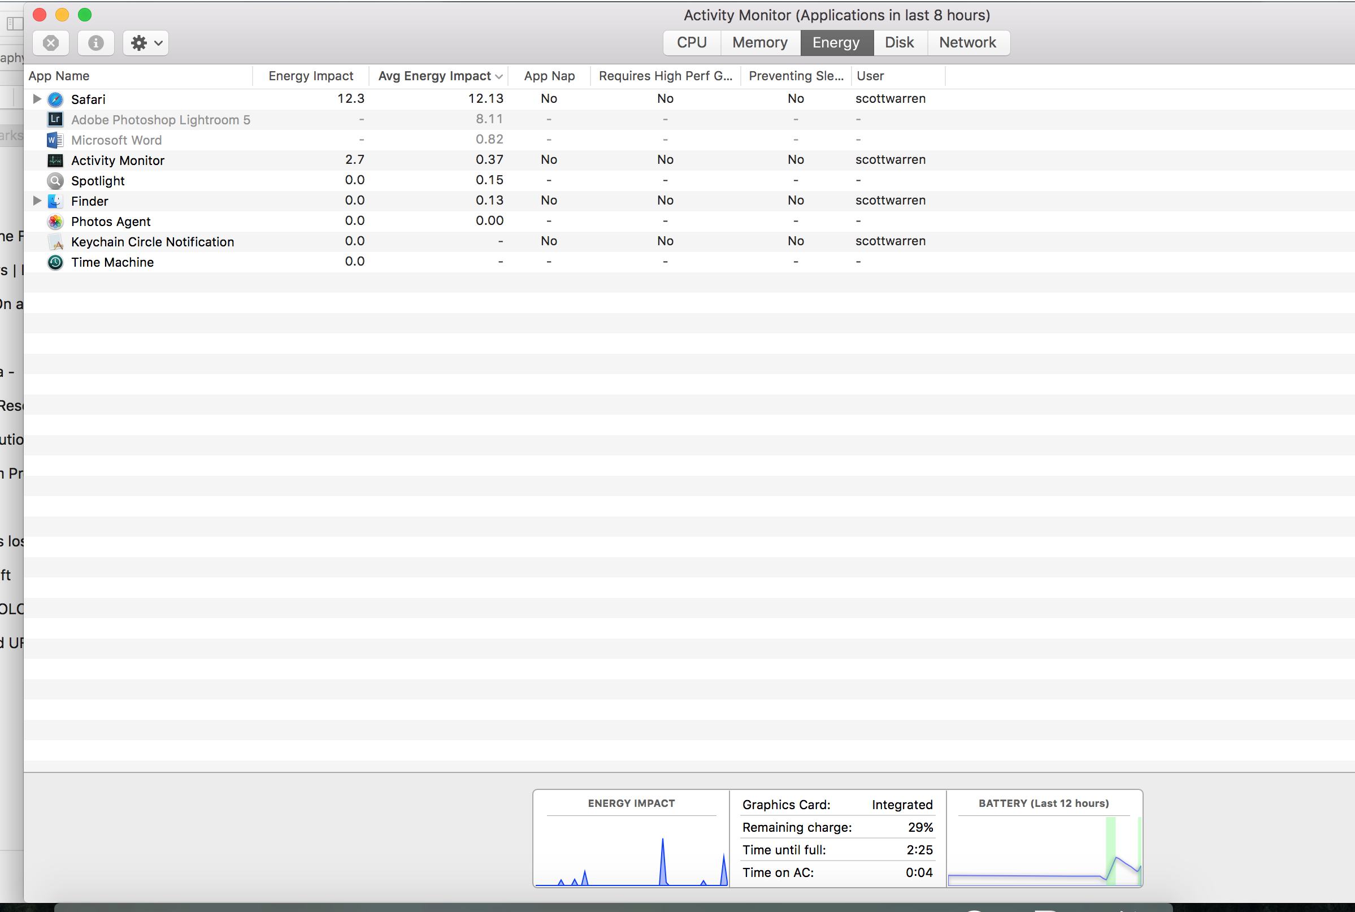1355x912 pixels.
Task: Expand the Finder disclosure triangle
Action: (x=37, y=201)
